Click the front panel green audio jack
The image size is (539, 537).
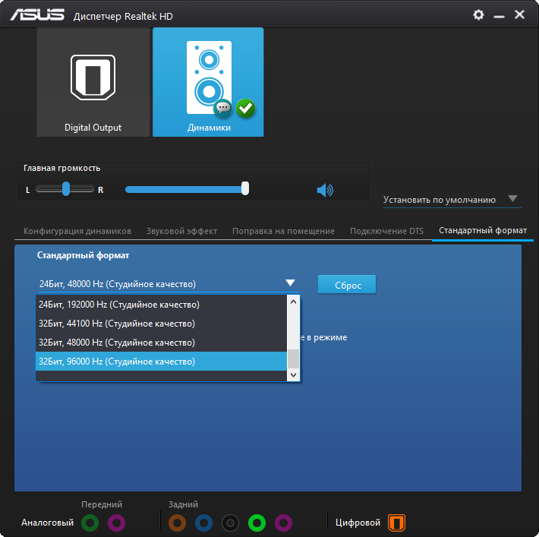point(90,523)
